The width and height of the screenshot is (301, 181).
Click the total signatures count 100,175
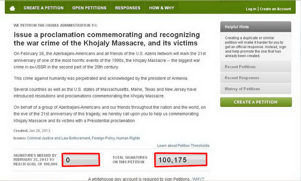coord(181,160)
